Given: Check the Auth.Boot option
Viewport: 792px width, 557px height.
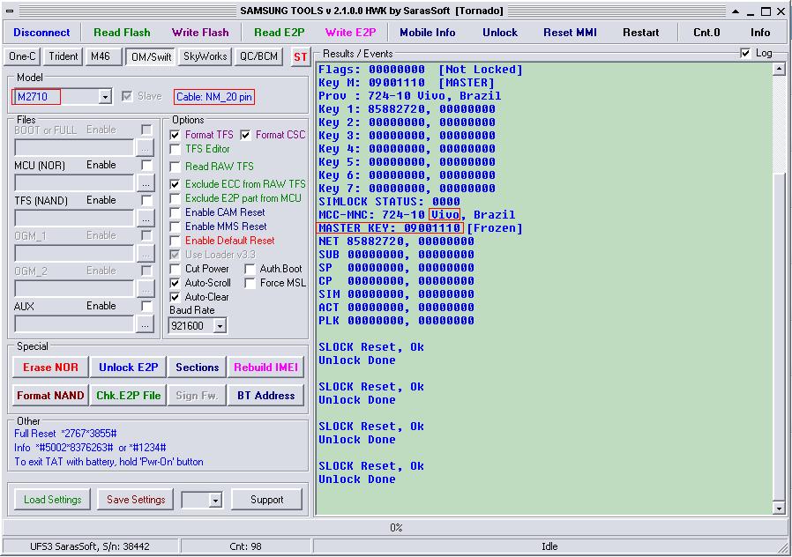Looking at the screenshot, I should point(250,269).
